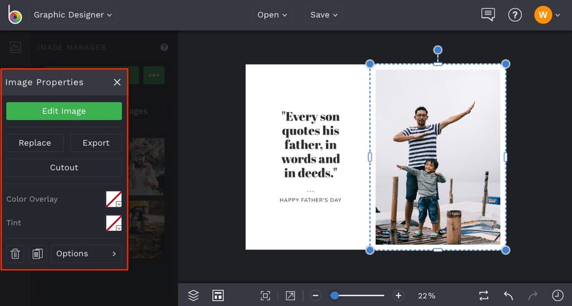Open the feedback chat bubble icon
Screen dimensions: 572x306
488,15
